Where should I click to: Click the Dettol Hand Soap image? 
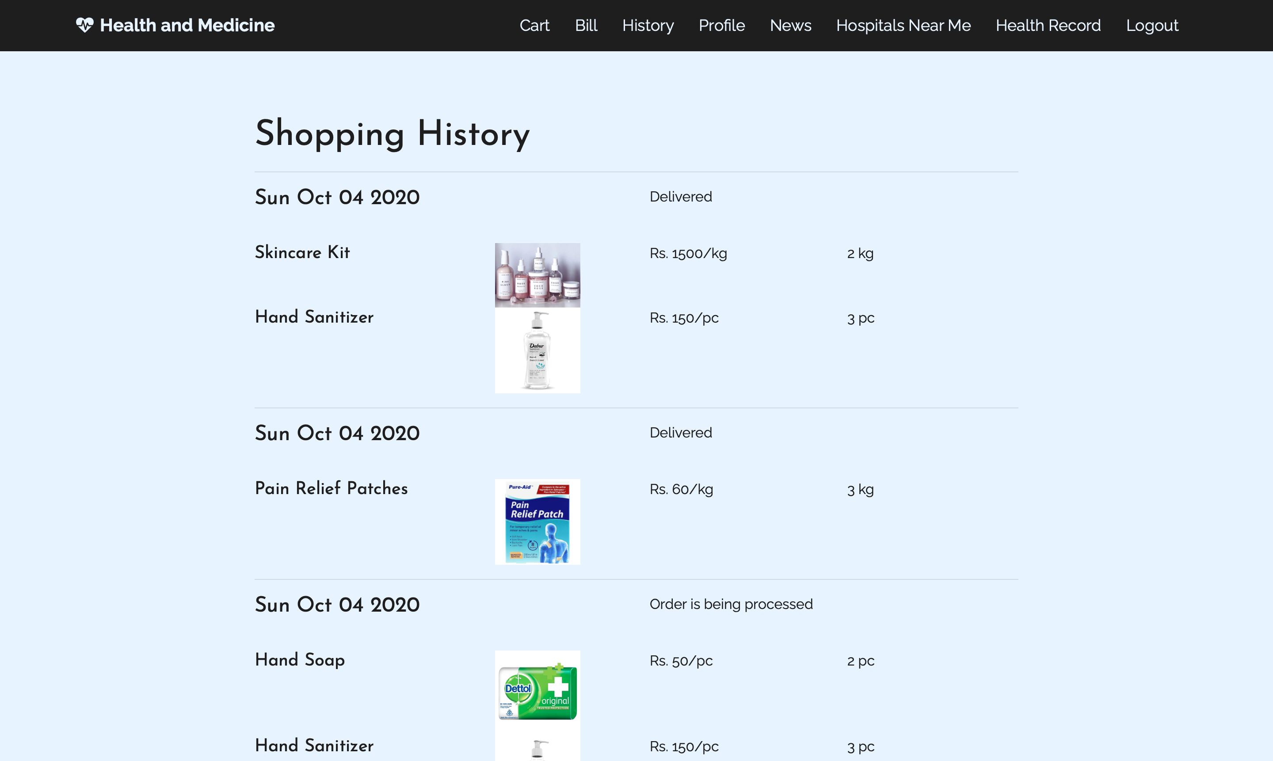pos(537,693)
